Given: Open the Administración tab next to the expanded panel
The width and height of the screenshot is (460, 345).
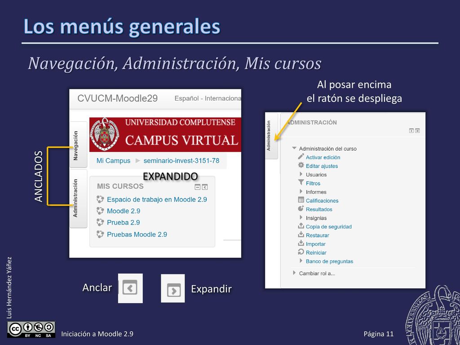Looking at the screenshot, I should [x=271, y=136].
